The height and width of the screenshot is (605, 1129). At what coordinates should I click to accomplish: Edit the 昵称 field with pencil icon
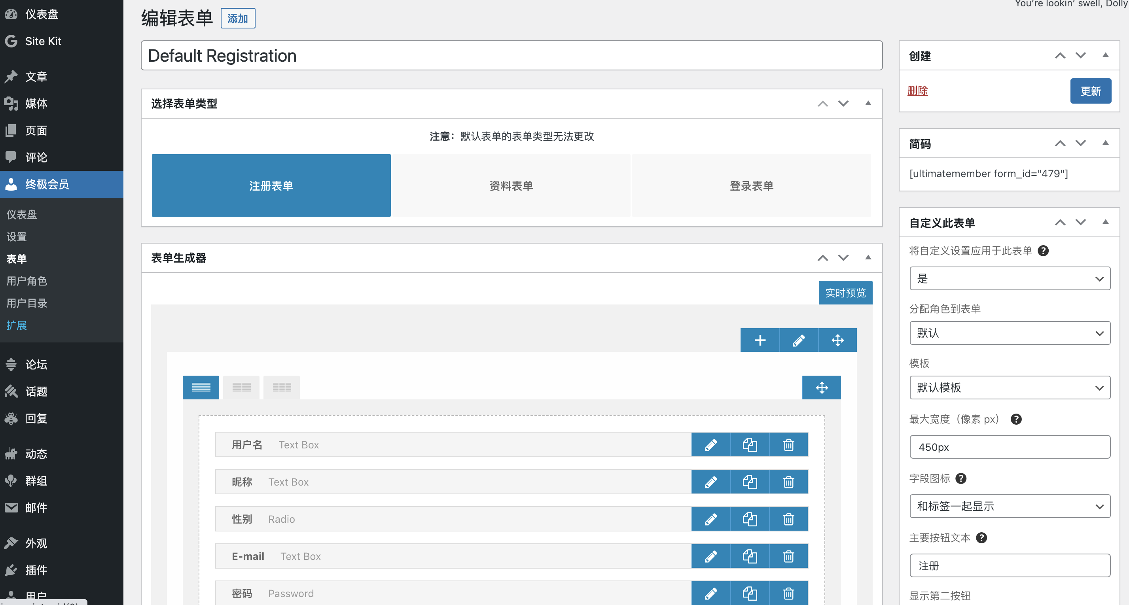[710, 482]
